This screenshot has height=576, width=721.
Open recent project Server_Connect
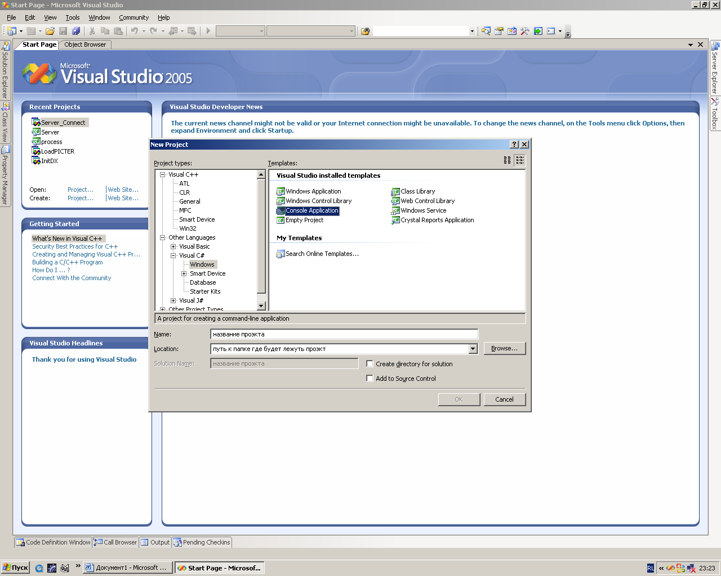coord(60,123)
